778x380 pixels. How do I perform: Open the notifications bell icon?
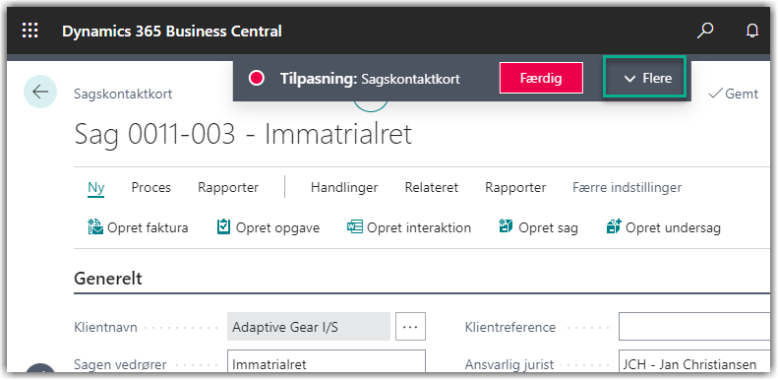click(752, 32)
